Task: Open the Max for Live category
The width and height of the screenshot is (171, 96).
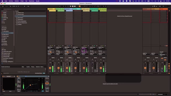Action: [x=6, y=36]
